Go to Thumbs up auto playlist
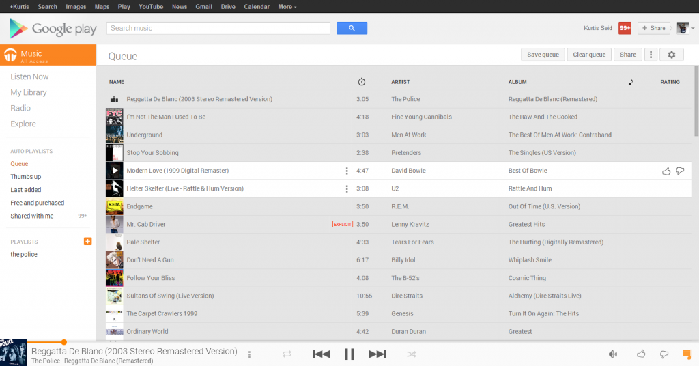The image size is (699, 366). click(26, 177)
